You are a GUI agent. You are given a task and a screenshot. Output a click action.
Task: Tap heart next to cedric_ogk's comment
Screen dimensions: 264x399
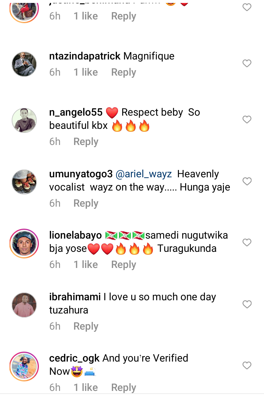(x=247, y=365)
